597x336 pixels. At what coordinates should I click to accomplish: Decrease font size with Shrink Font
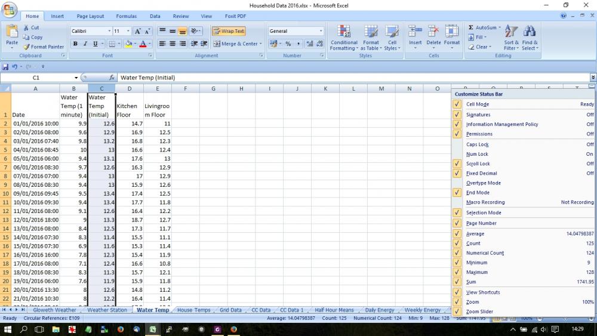[x=147, y=31]
